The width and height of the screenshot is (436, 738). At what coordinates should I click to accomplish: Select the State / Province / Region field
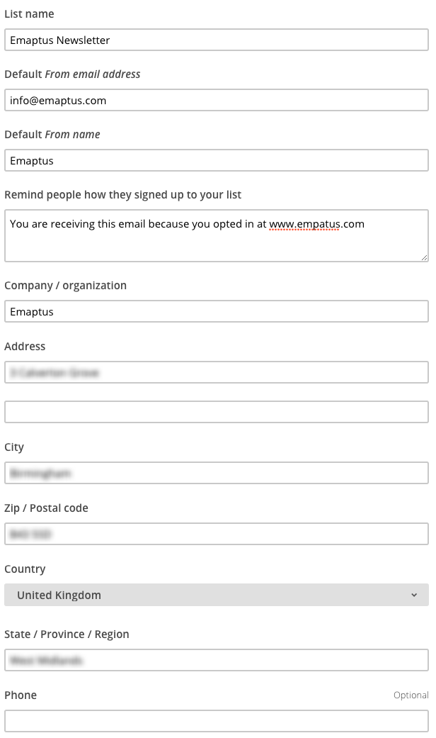(x=216, y=660)
